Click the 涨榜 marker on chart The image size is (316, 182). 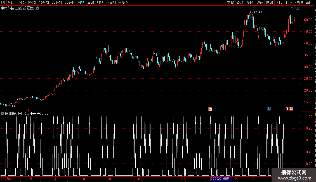(290, 109)
